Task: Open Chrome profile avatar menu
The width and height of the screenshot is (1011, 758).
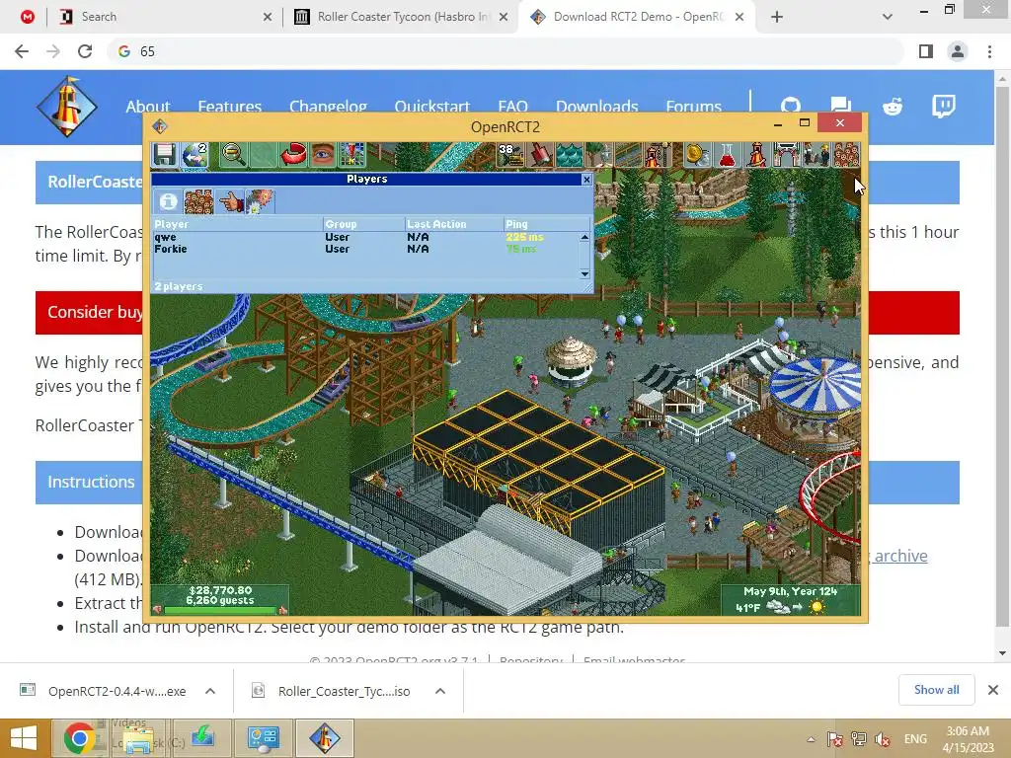Action: (958, 51)
